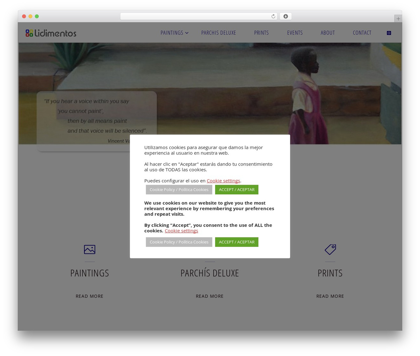The height and width of the screenshot is (356, 420).
Task: Open the lower Cookie Policy / Politica Cookies button
Action: point(179,242)
